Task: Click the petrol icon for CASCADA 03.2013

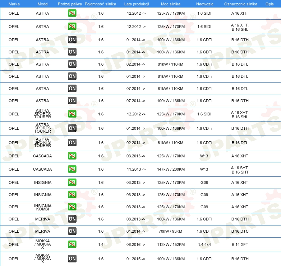Action: point(72,156)
